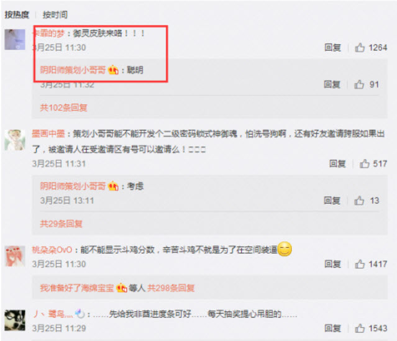
Task: Open 阴阳师策划小哥哥 link in 考虑 reply
Action: point(73,186)
